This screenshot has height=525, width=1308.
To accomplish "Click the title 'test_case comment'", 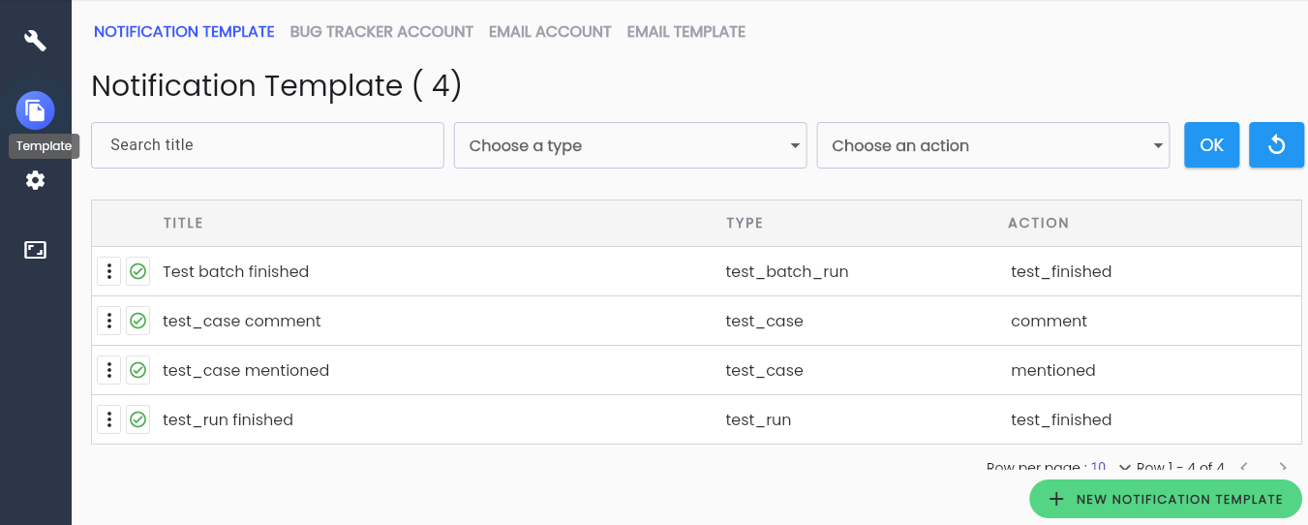I will [241, 322].
